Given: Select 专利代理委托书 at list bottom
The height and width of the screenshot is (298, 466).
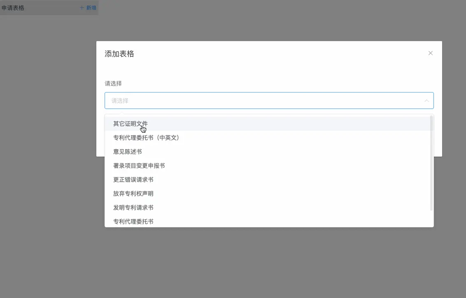Looking at the screenshot, I should tap(133, 221).
